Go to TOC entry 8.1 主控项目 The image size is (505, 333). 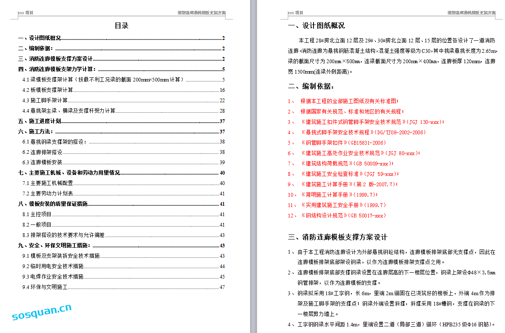click(x=37, y=215)
